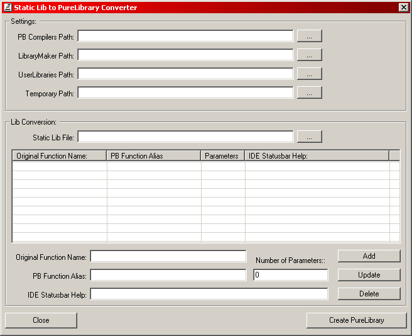Click the Add button

(x=369, y=256)
